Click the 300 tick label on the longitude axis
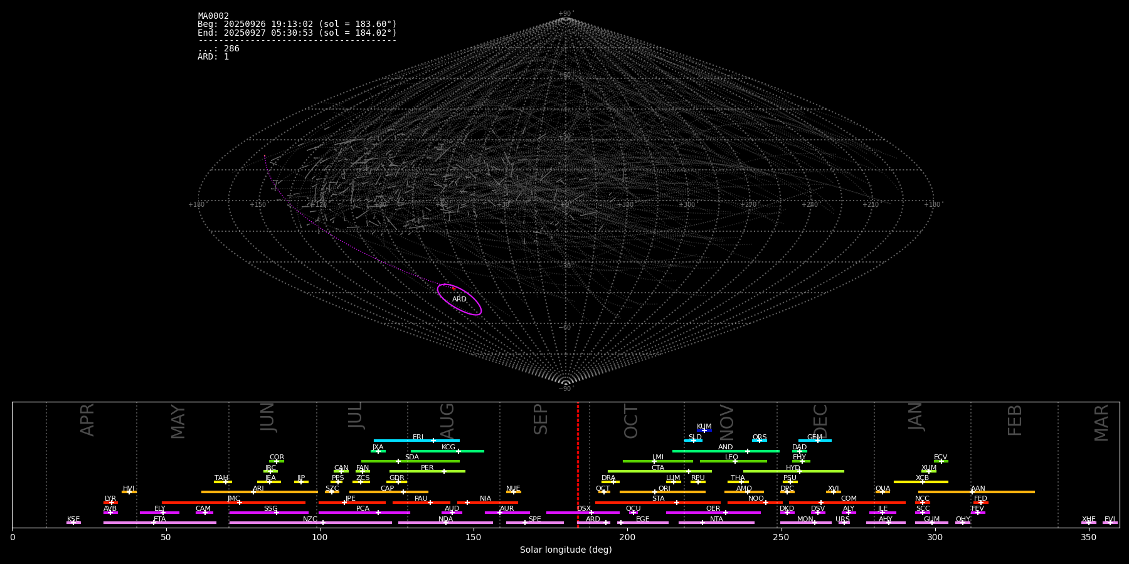The width and height of the screenshot is (1129, 564). 935,538
